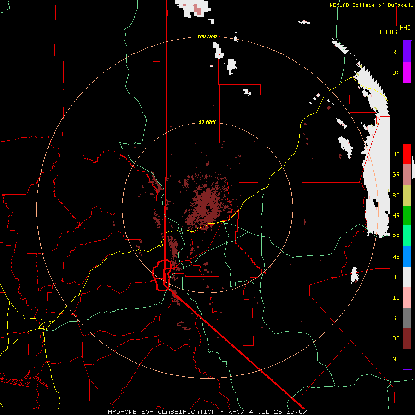Click the magenta UK legend swatch

pyautogui.click(x=407, y=72)
